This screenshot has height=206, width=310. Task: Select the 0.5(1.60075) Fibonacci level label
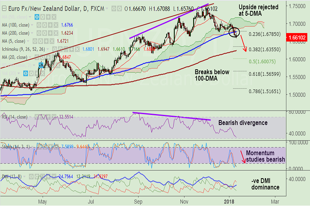coord(262,62)
